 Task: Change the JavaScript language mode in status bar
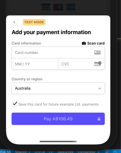pyautogui.click(x=65, y=152)
